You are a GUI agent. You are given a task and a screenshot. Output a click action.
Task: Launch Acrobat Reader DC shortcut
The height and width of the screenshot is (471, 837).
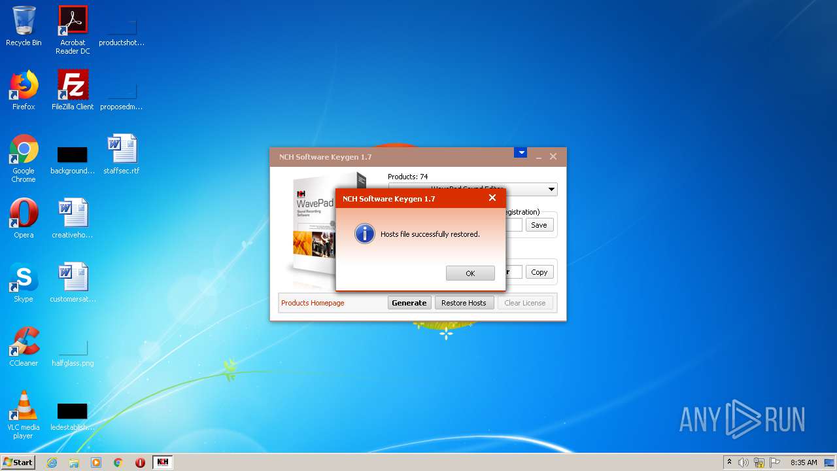tap(73, 30)
